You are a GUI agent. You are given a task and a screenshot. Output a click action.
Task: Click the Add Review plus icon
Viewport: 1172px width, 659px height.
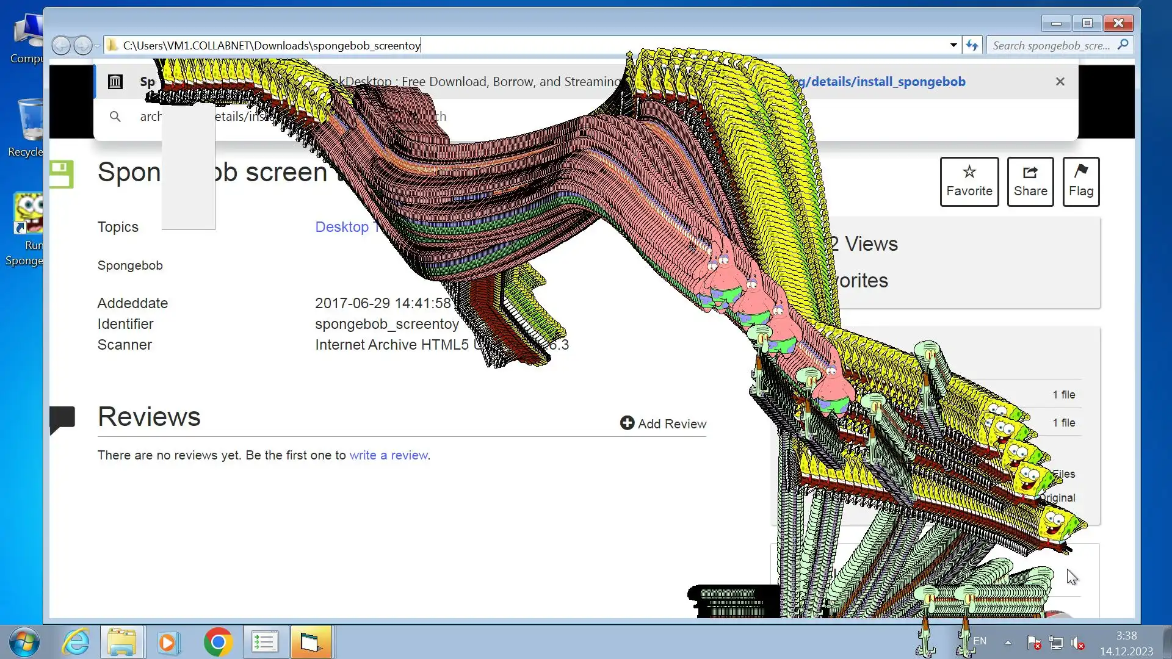pyautogui.click(x=627, y=423)
